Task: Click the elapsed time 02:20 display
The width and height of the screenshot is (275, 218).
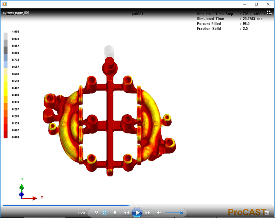Action: click(81, 213)
